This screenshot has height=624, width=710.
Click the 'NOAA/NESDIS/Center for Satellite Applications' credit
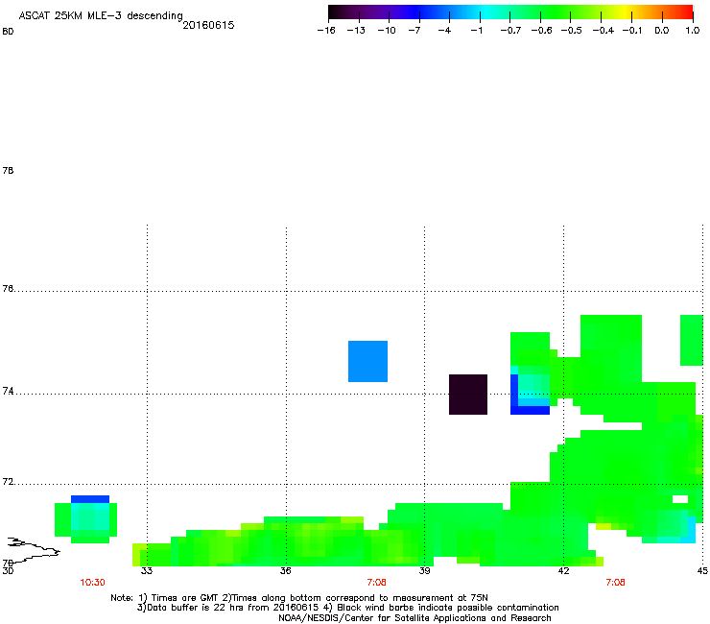point(414,618)
